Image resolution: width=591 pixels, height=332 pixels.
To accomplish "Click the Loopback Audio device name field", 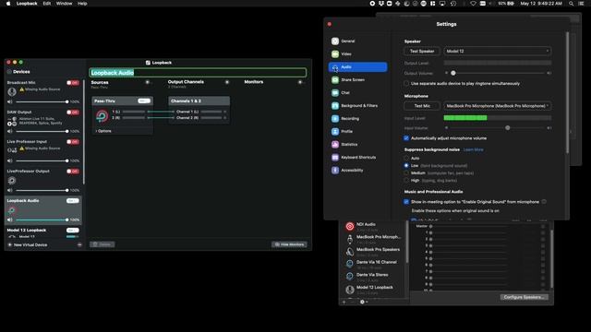I will tap(198, 73).
